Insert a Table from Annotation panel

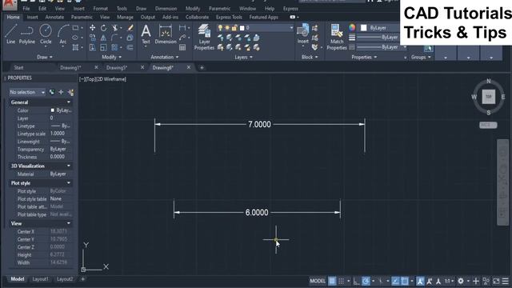(x=182, y=48)
